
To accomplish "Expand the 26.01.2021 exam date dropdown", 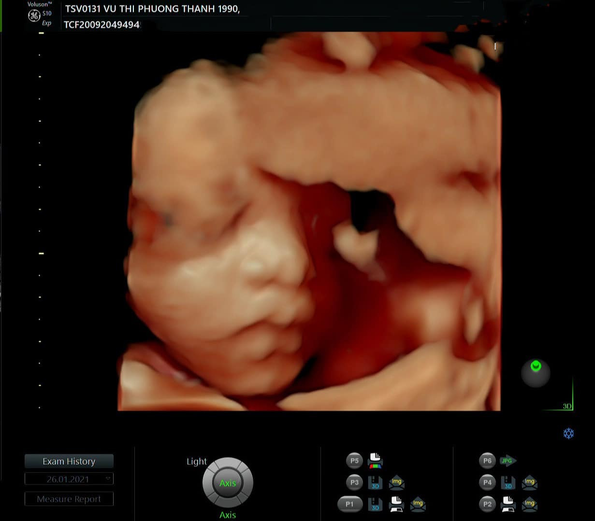I will [x=108, y=479].
